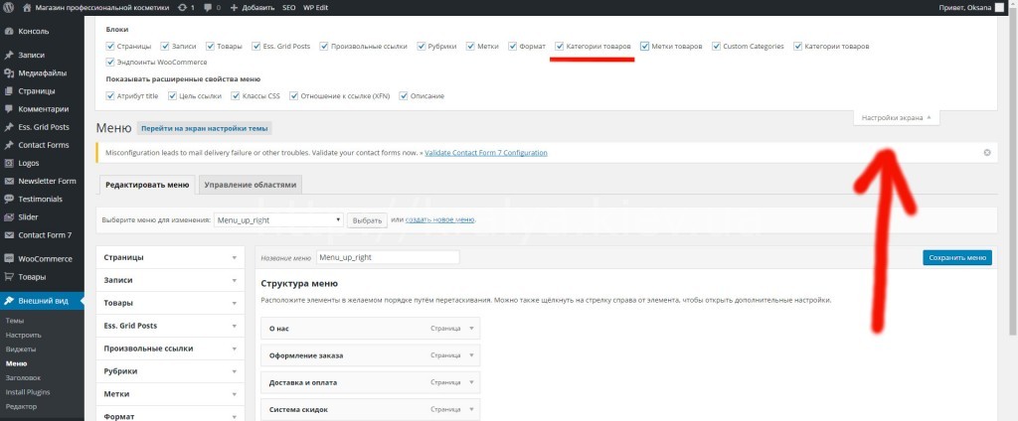Open Темы submenu item
Viewport: 1018px width, 421px height.
click(x=15, y=321)
